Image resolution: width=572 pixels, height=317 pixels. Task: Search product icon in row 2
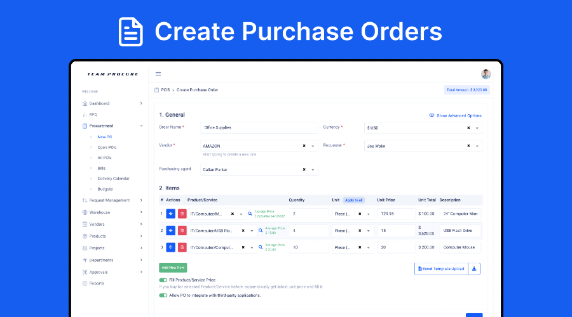pyautogui.click(x=261, y=230)
